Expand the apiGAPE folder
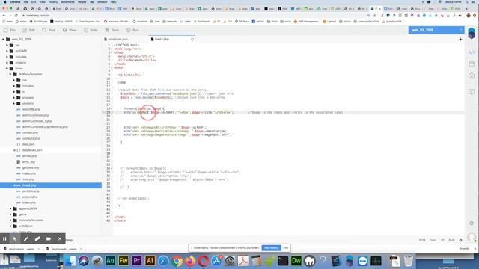Image resolution: width=479 pixels, height=269 pixels. [x=7, y=51]
